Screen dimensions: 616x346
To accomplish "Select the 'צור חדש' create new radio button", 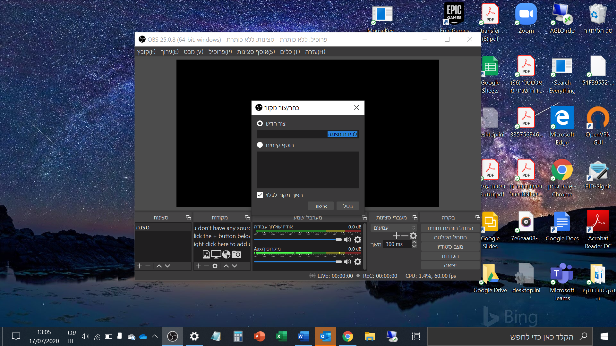I will point(260,123).
